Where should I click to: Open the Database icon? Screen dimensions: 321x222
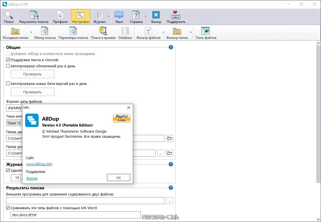pyautogui.click(x=125, y=33)
